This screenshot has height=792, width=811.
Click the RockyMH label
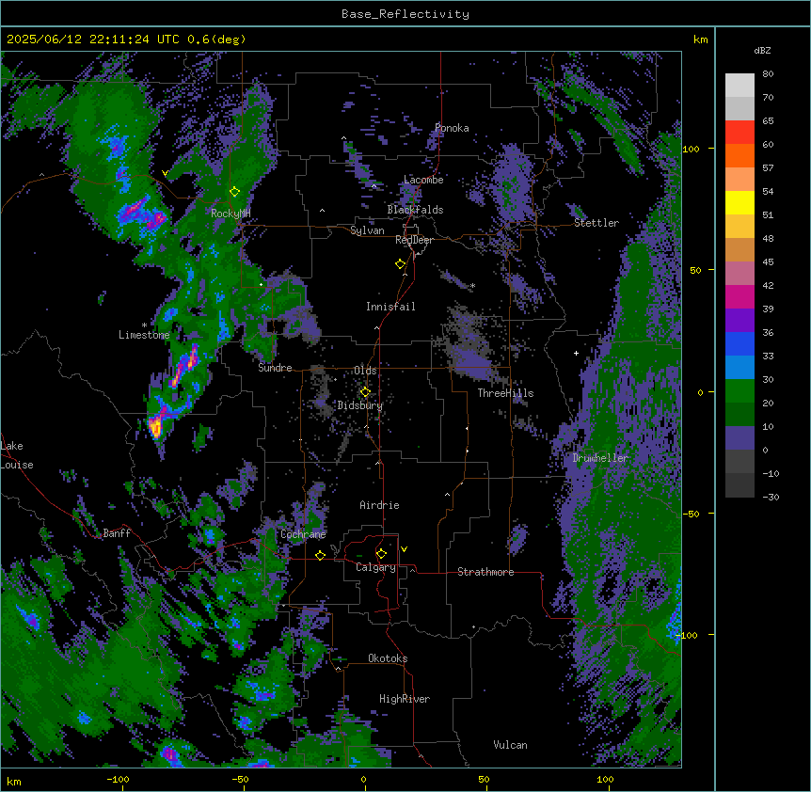tap(231, 213)
